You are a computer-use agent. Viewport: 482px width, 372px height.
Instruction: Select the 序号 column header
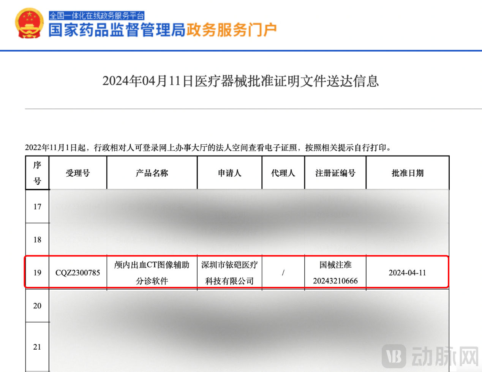[x=36, y=172]
